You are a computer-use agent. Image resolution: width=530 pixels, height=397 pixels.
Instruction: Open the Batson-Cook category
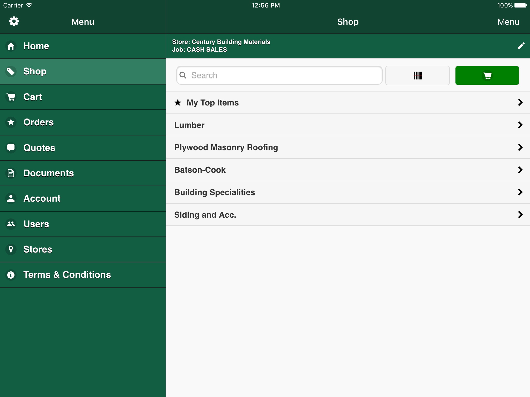pos(200,170)
